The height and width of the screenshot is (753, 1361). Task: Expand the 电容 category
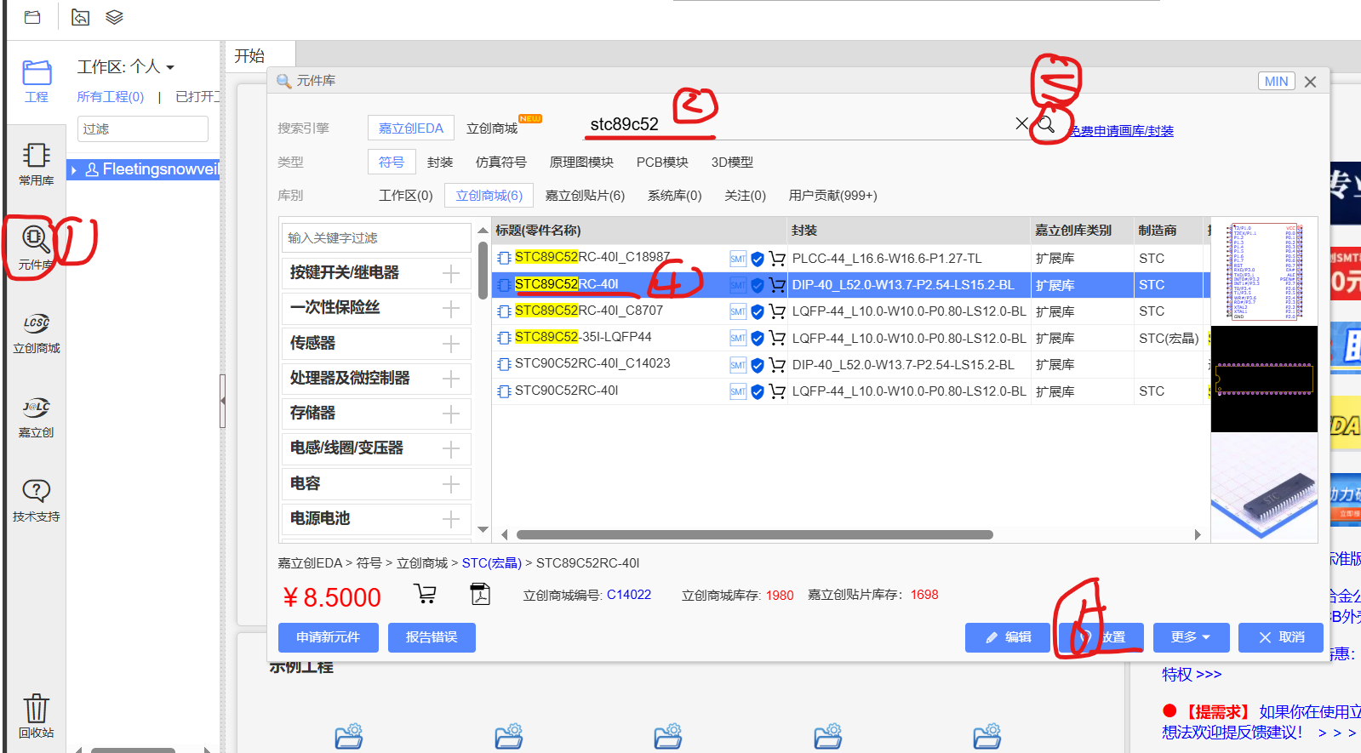[451, 484]
